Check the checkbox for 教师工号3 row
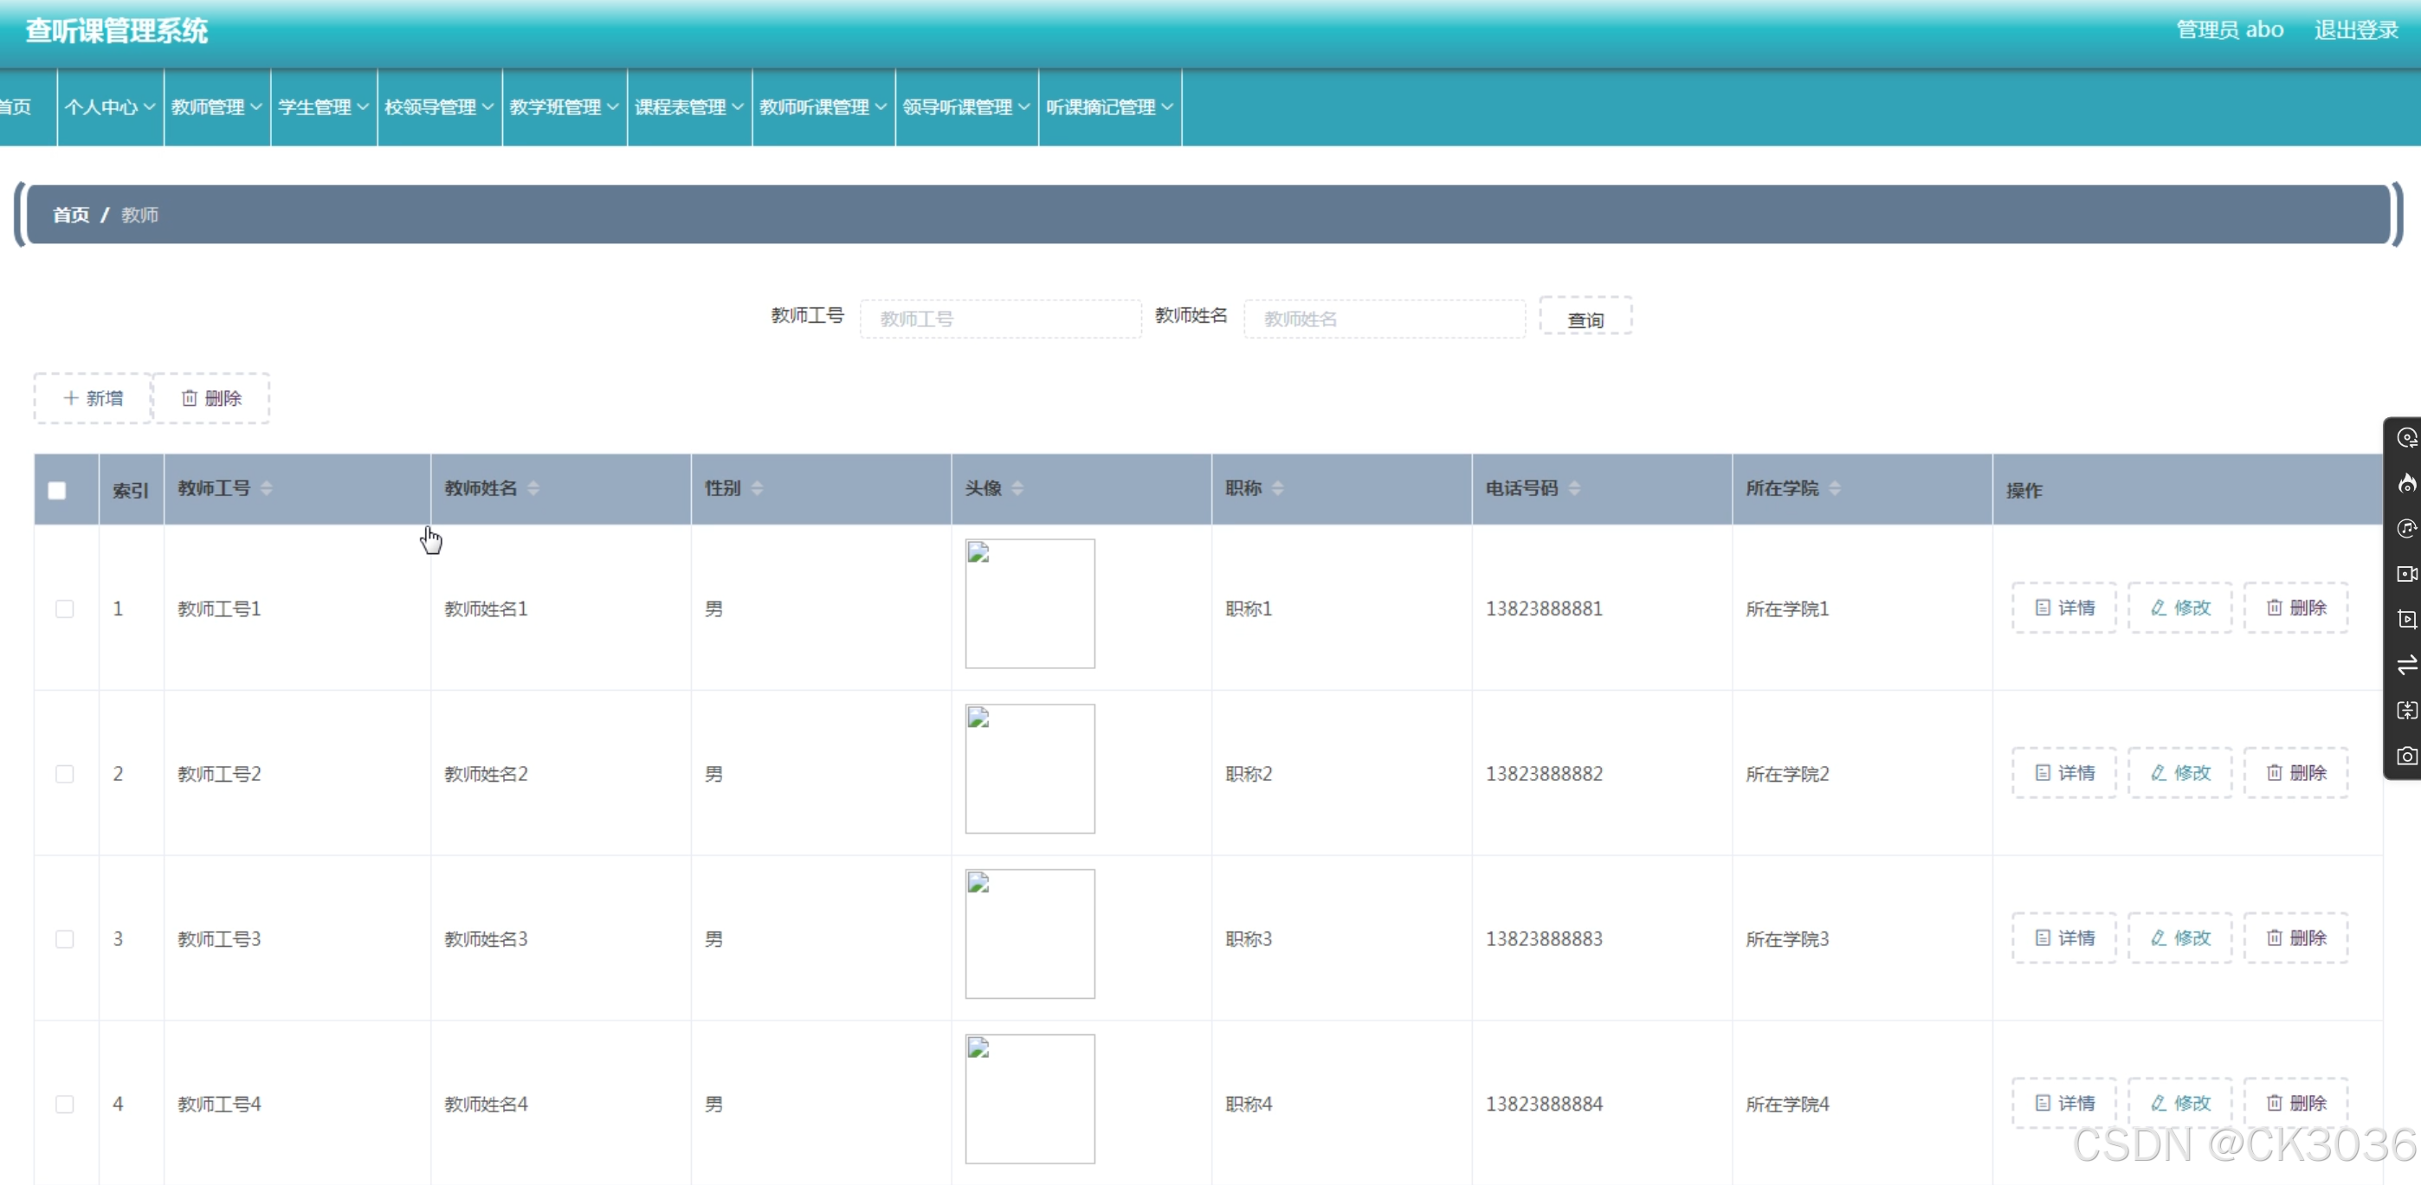This screenshot has height=1185, width=2421. 65,939
